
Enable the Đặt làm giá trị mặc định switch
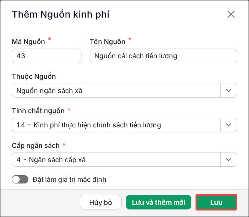[x=20, y=179]
